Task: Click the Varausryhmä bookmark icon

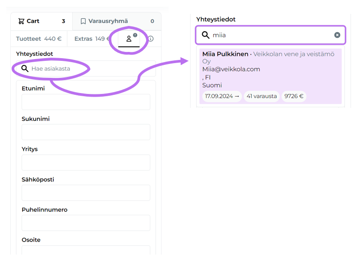Action: [83, 21]
